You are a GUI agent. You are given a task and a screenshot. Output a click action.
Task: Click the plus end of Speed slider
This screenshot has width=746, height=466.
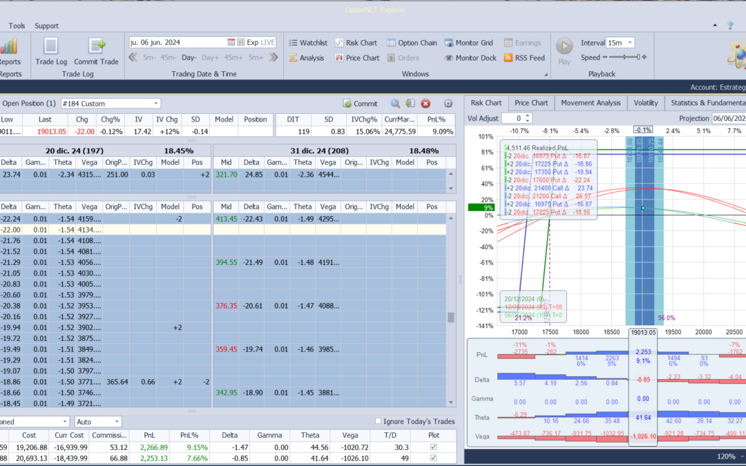(644, 57)
